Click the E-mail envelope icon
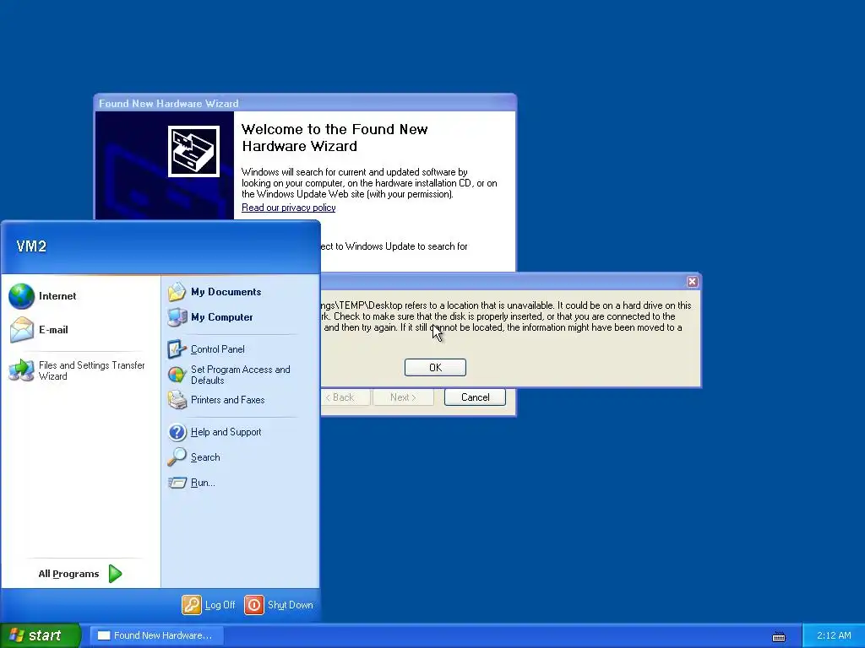 tap(21, 330)
